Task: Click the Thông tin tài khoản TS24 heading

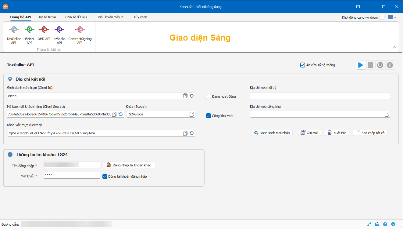Action: coord(42,155)
